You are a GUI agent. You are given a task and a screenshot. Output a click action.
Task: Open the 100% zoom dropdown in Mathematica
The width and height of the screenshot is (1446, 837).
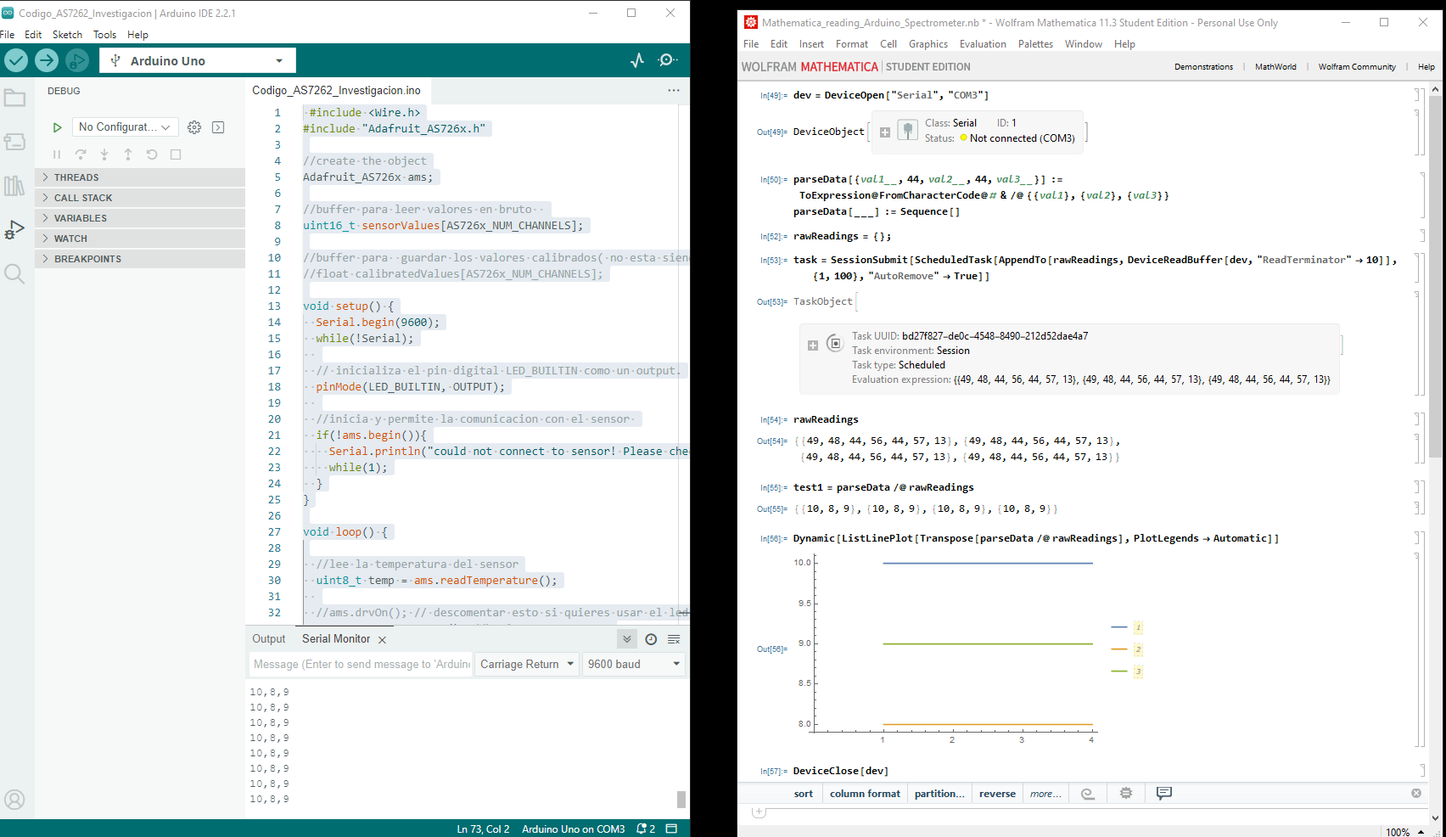point(1404,832)
